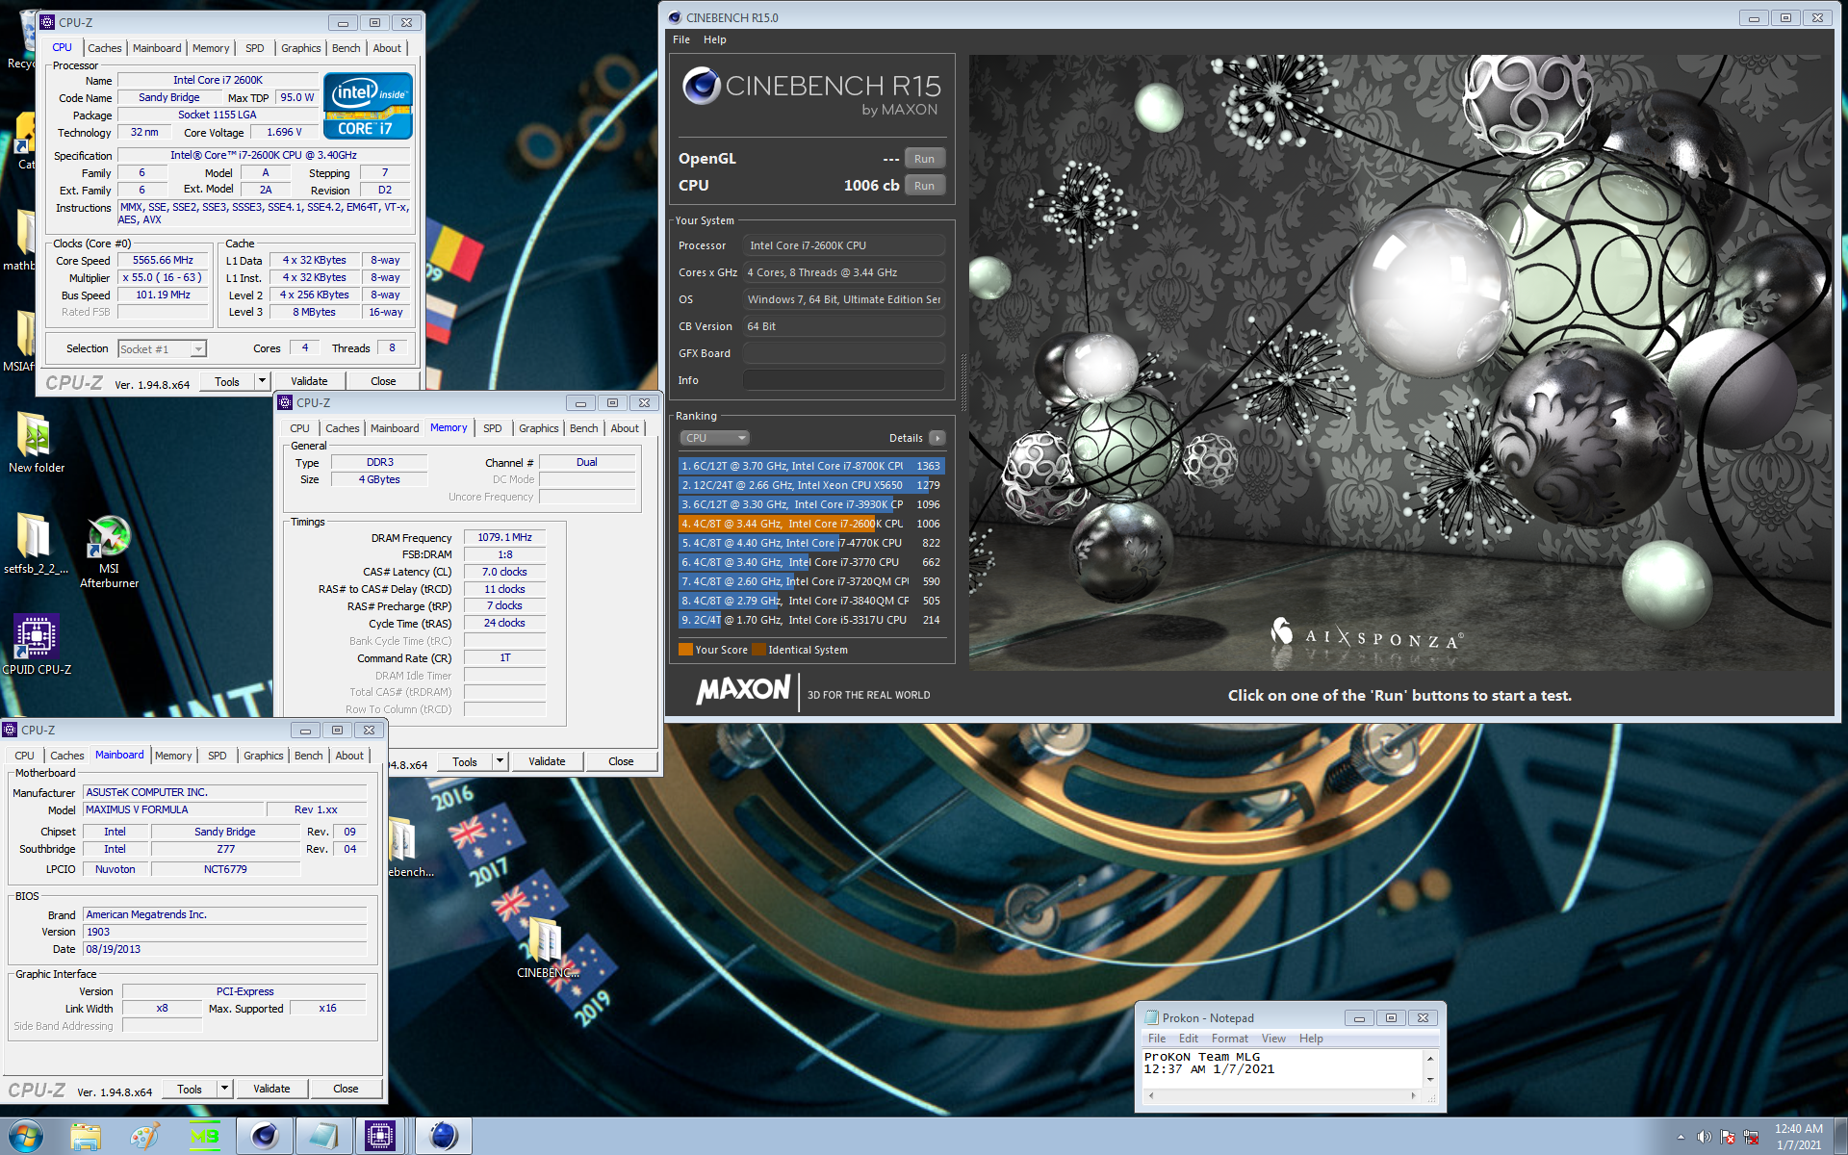Select ranking row Intel Core i7-4770K
This screenshot has height=1155, width=1848.
coord(810,543)
